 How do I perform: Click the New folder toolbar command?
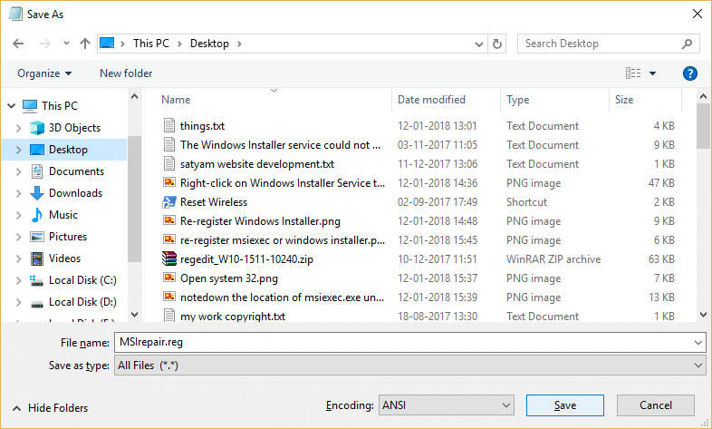126,73
